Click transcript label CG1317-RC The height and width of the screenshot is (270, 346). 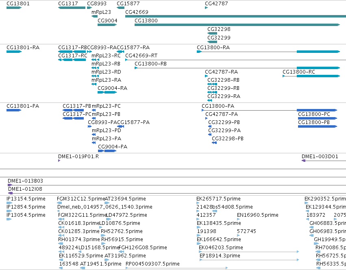click(x=73, y=56)
